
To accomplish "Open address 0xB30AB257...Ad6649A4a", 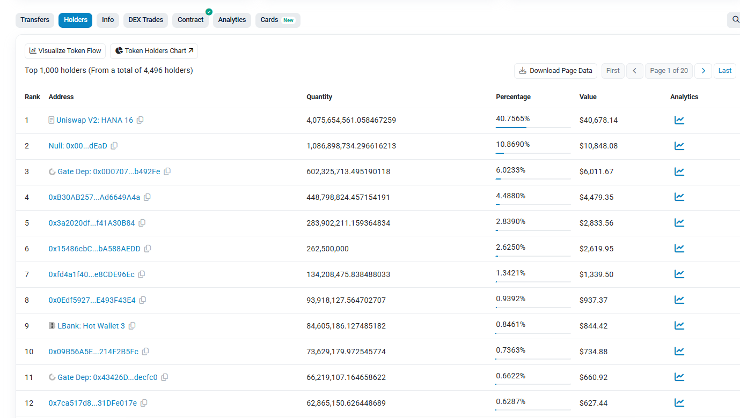I will (x=94, y=197).
